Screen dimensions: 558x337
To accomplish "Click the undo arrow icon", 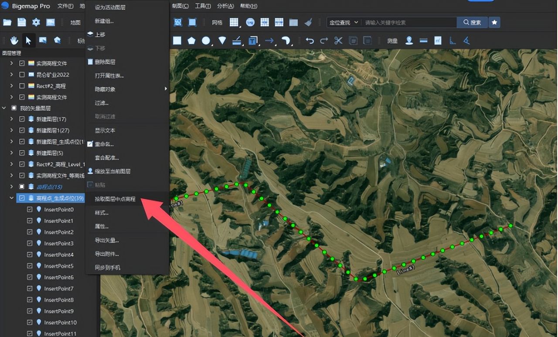I will 310,41.
